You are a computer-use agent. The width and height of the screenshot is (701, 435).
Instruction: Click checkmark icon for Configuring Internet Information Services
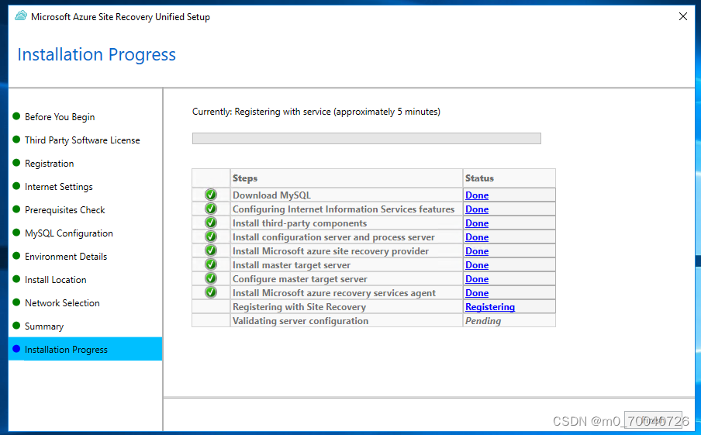(x=211, y=209)
